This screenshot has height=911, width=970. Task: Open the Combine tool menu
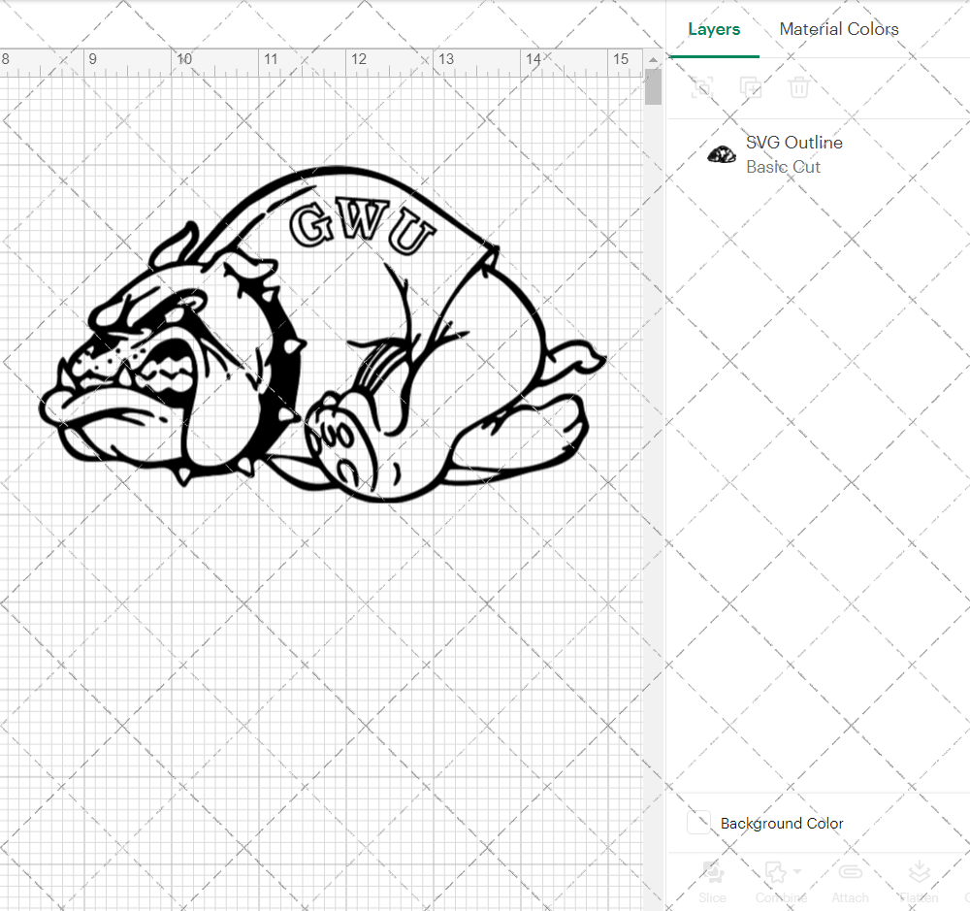[x=781, y=881]
